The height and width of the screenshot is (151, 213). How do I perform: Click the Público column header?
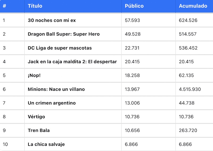(134, 6)
